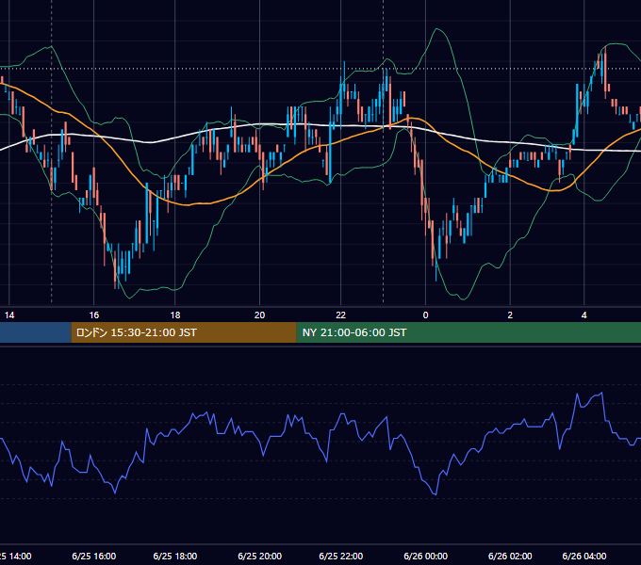Image resolution: width=641 pixels, height=565 pixels.
Task: Click the 6/25 18:00 date axis label
Action: [175, 556]
